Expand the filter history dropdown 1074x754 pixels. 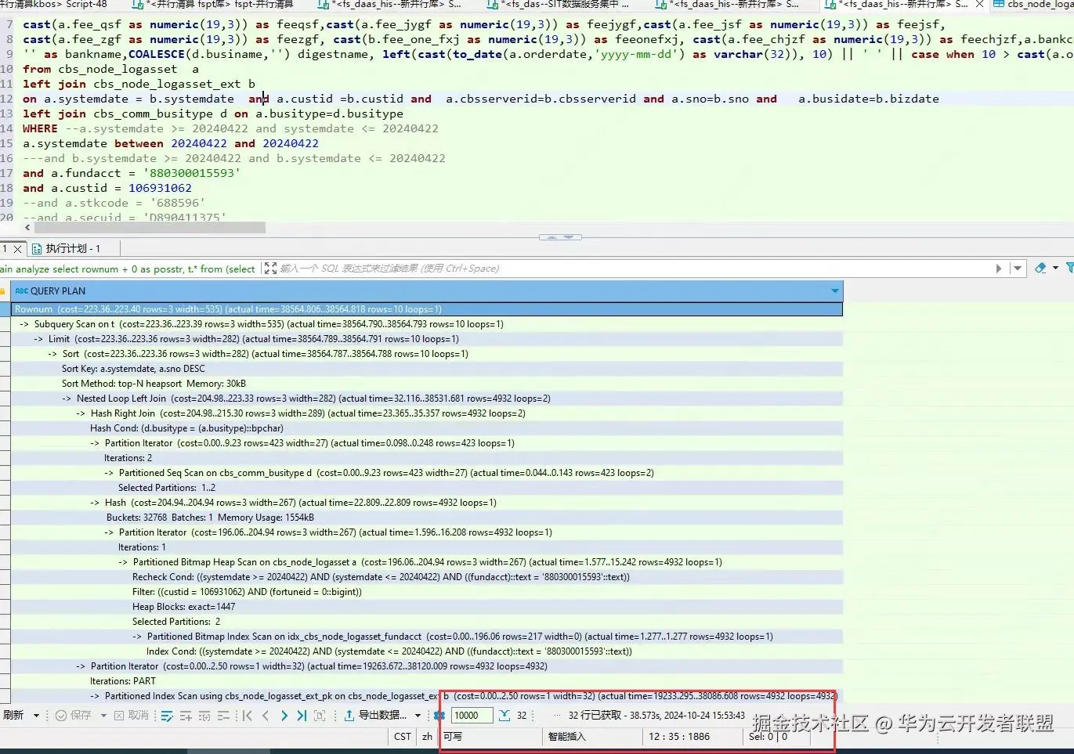point(1018,269)
